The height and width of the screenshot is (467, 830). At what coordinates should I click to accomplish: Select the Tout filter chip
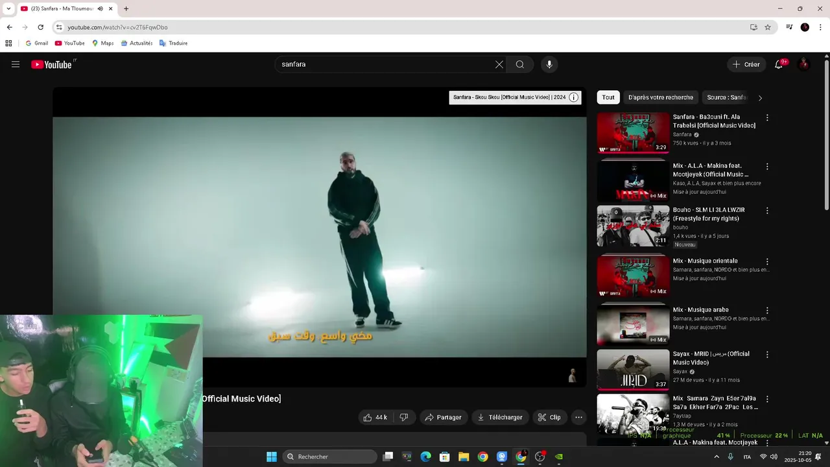pos(608,97)
